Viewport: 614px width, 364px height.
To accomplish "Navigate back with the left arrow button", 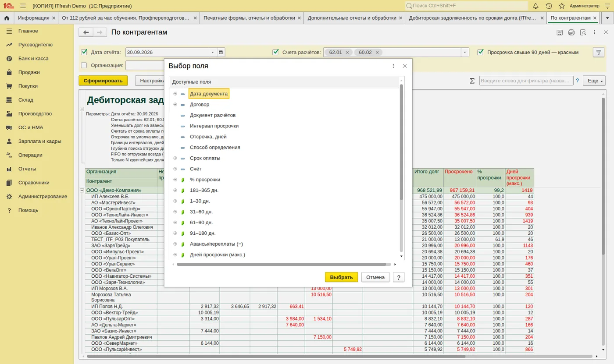I will click(x=86, y=32).
